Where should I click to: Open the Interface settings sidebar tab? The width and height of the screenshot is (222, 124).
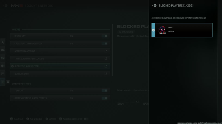pyautogui.click(x=3, y=74)
